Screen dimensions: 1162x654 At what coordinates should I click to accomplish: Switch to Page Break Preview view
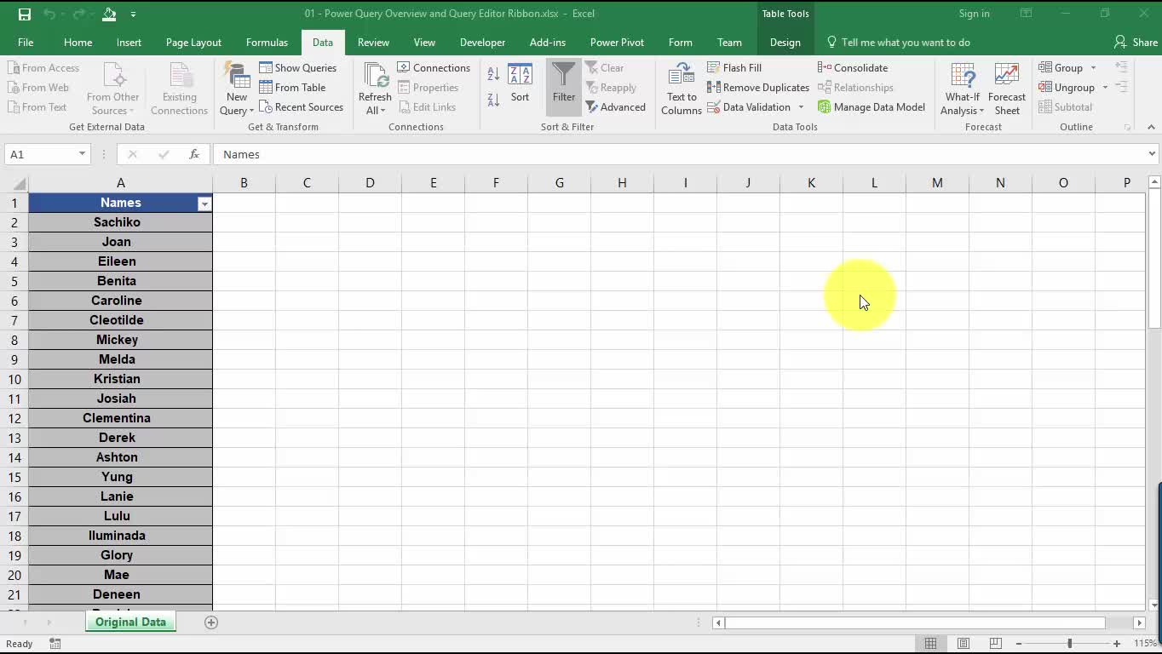point(995,644)
